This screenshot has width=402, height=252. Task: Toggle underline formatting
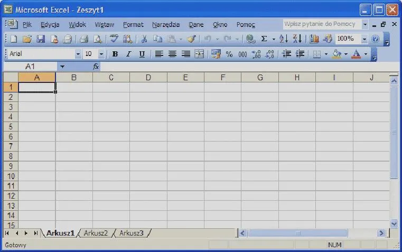[x=142, y=54]
